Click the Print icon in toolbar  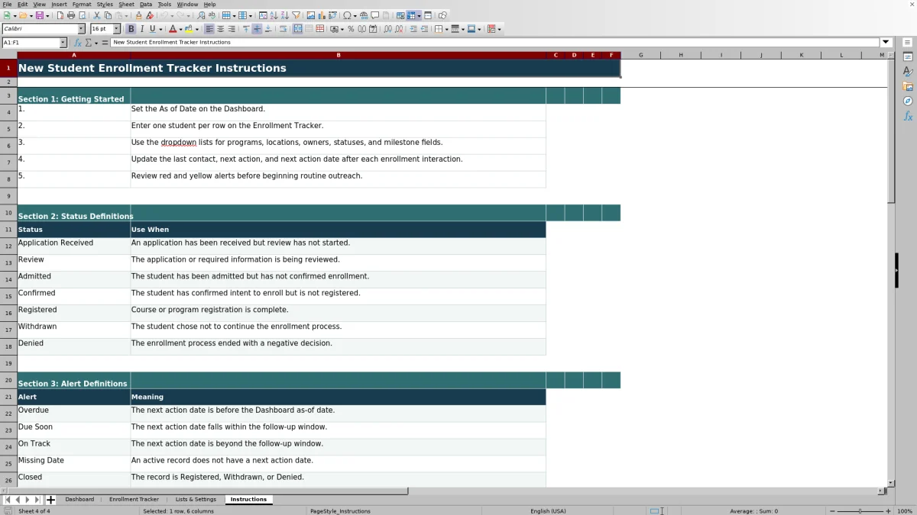(x=71, y=15)
